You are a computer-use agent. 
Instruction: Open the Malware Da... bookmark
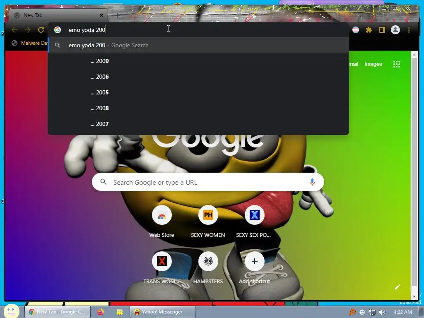click(30, 43)
